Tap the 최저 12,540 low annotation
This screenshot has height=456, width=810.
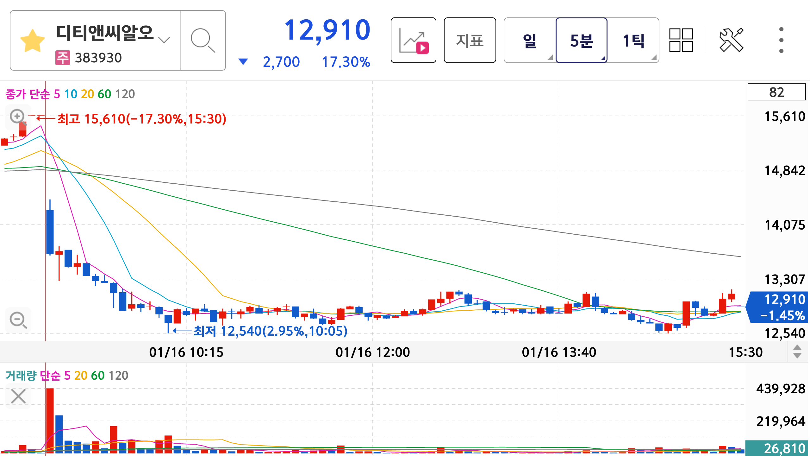point(271,331)
